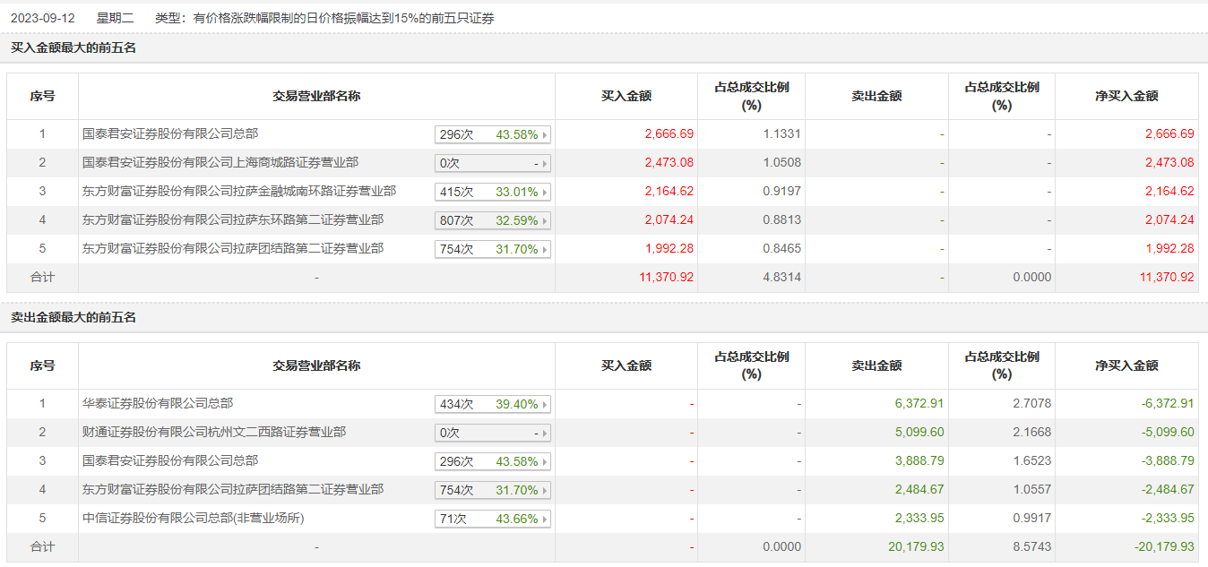This screenshot has height=567, width=1208.
Task: Click 净买入金额 header in sell table
Action: [x=1126, y=365]
